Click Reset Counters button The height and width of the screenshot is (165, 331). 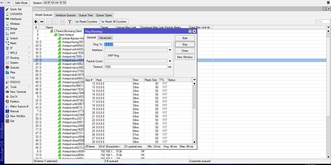click(x=86, y=22)
